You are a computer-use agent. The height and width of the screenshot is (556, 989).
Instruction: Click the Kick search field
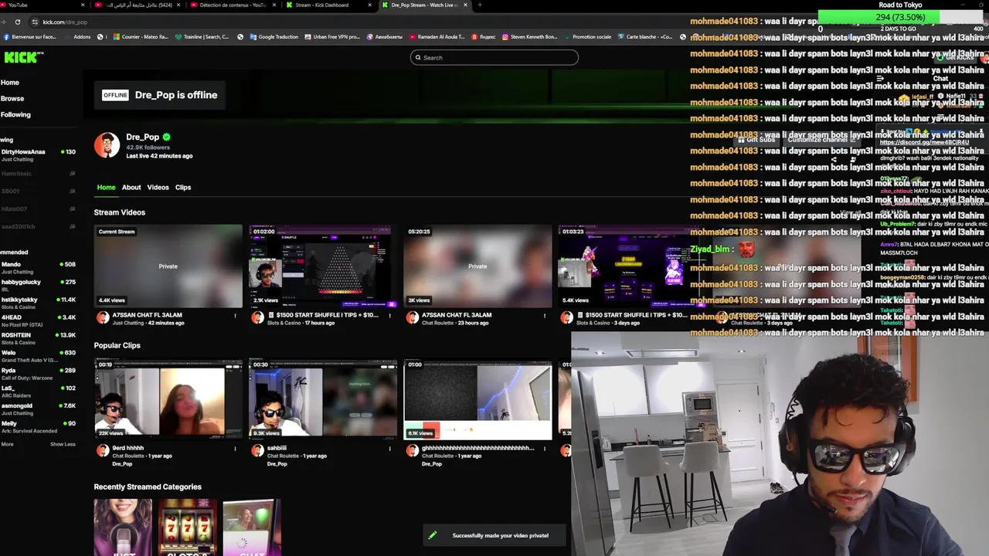pos(494,57)
